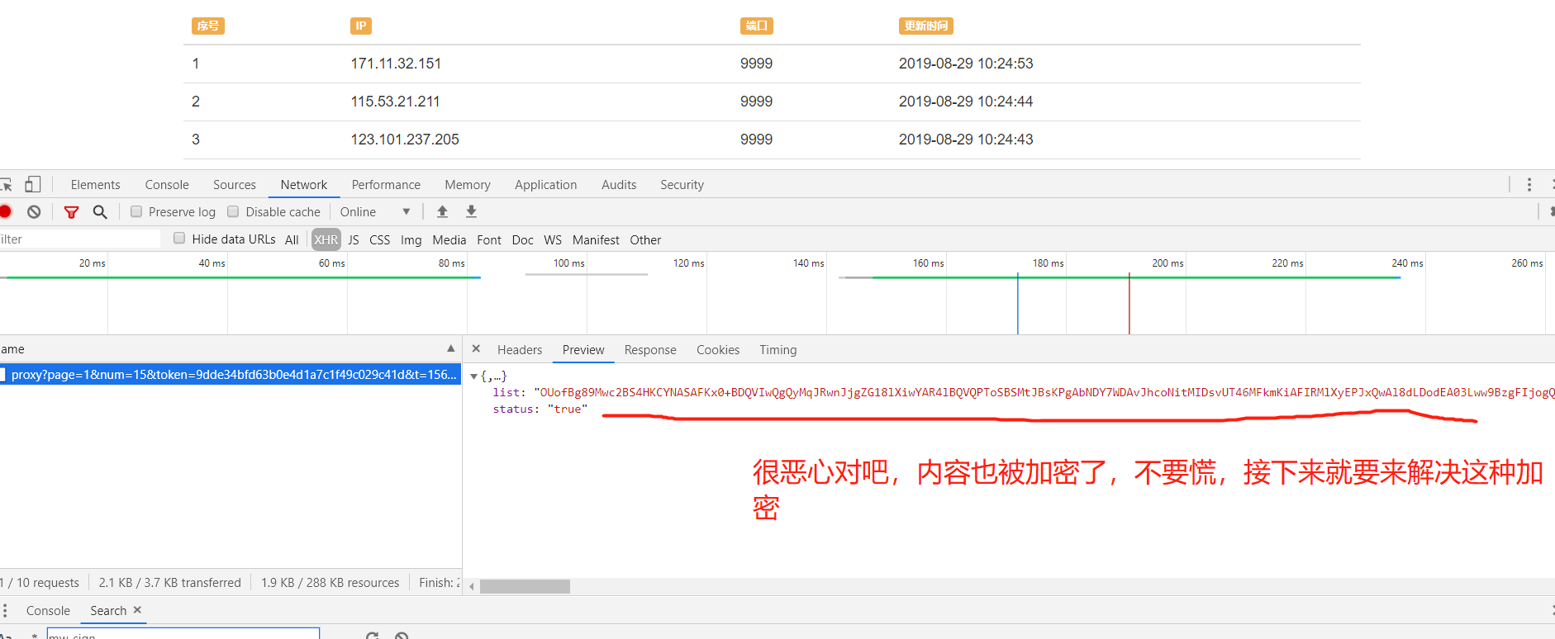Toggle the red filter funnel icon
1555x639 pixels.
(x=72, y=212)
